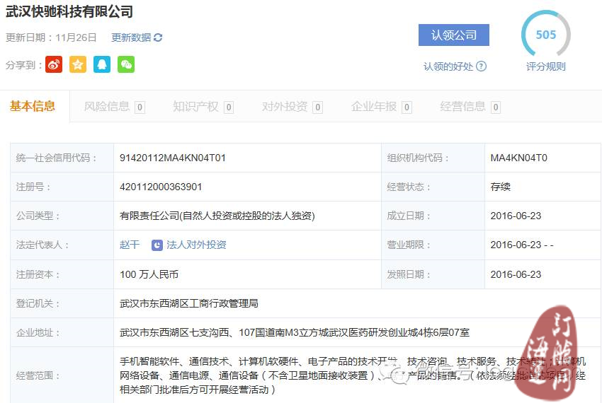The height and width of the screenshot is (403, 602).
Task: Share to Weibo via red icon
Action: click(54, 64)
